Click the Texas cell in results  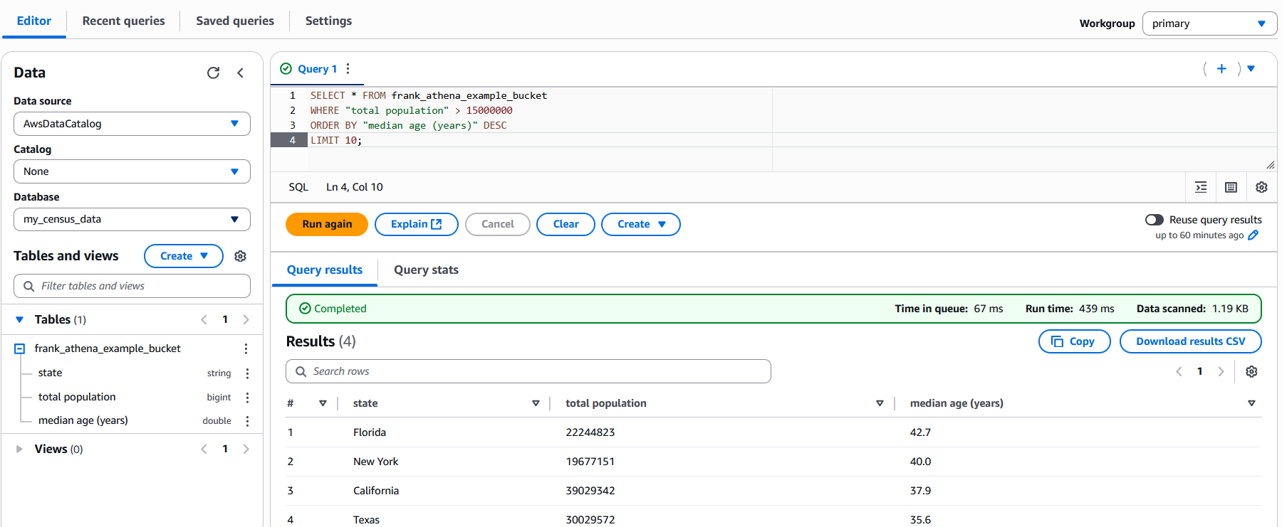tap(366, 520)
